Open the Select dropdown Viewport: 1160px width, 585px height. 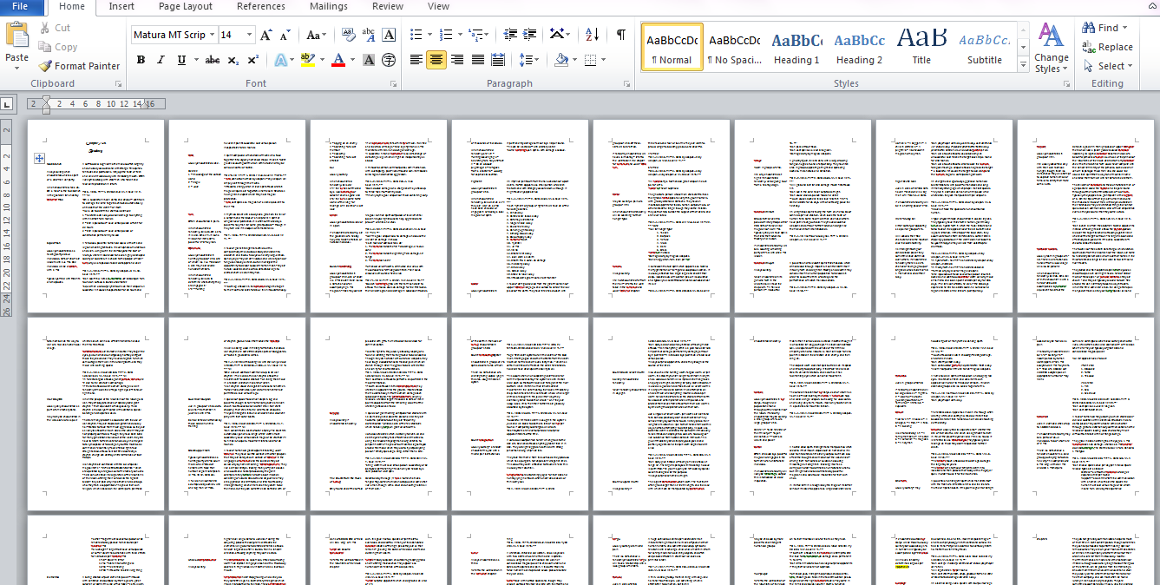tap(1108, 66)
